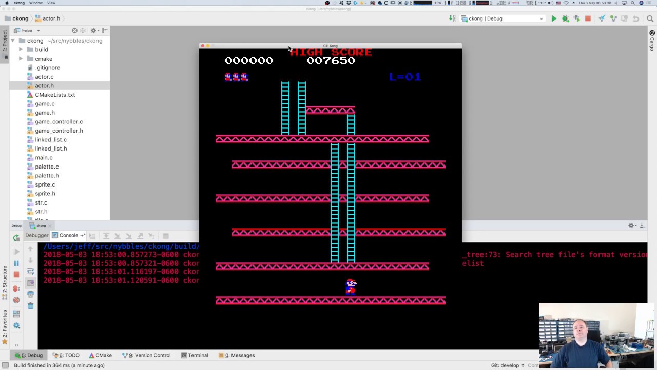Toggle scroll to end of console
Image resolution: width=657 pixels, height=370 pixels.
pyautogui.click(x=30, y=283)
